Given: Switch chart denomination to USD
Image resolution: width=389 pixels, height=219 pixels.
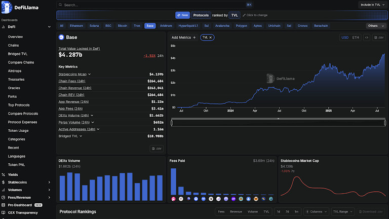Looking at the screenshot, I should [345, 38].
